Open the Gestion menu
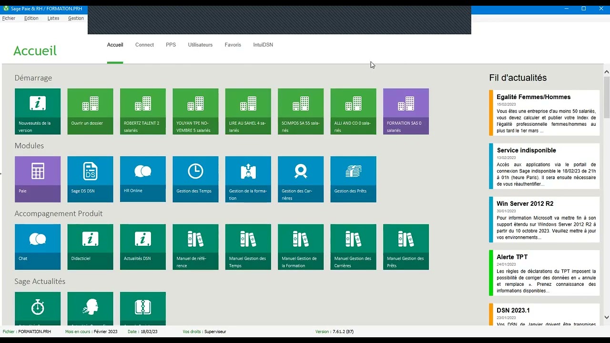Viewport: 610px width, 343px height. [76, 18]
